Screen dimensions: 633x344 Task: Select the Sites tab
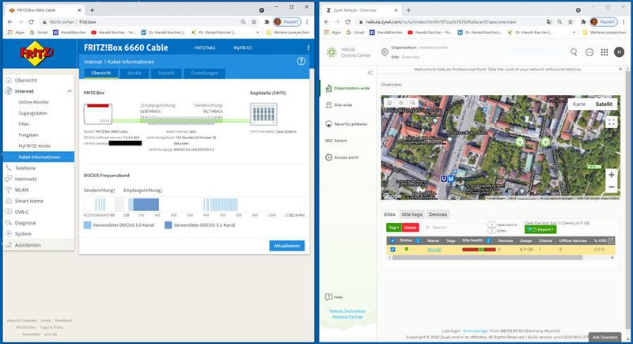(389, 214)
